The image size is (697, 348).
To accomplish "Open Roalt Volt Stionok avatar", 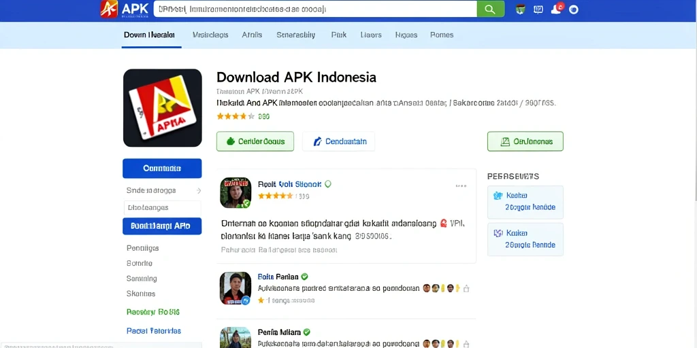I will tap(236, 192).
